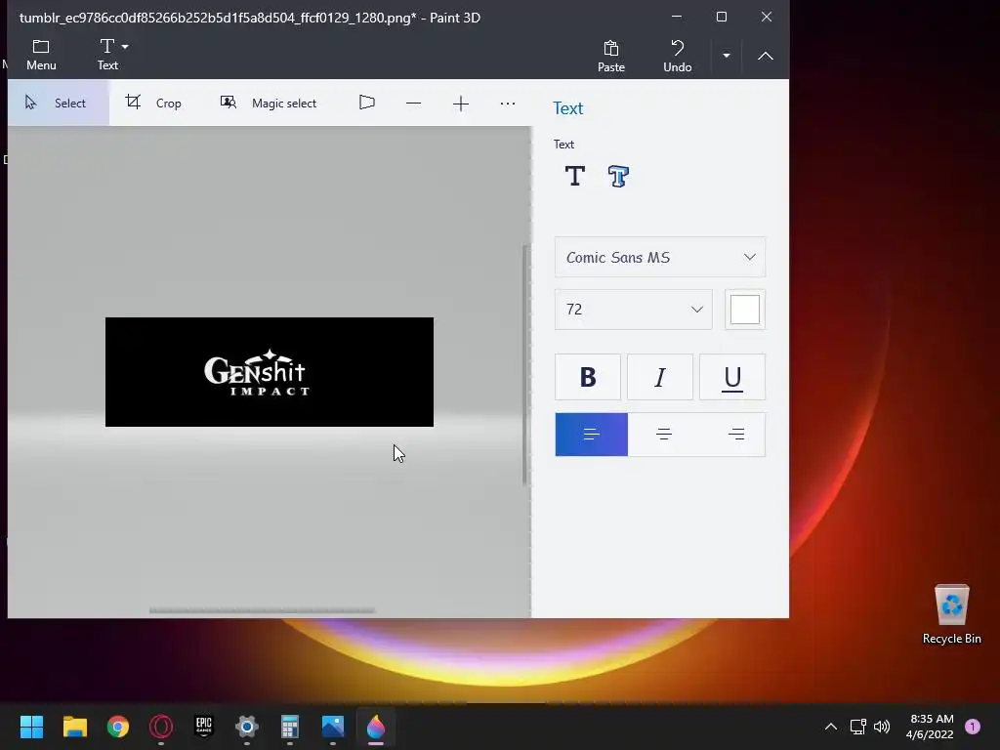The height and width of the screenshot is (750, 1000).
Task: Open the white text color swatch
Action: tap(745, 310)
